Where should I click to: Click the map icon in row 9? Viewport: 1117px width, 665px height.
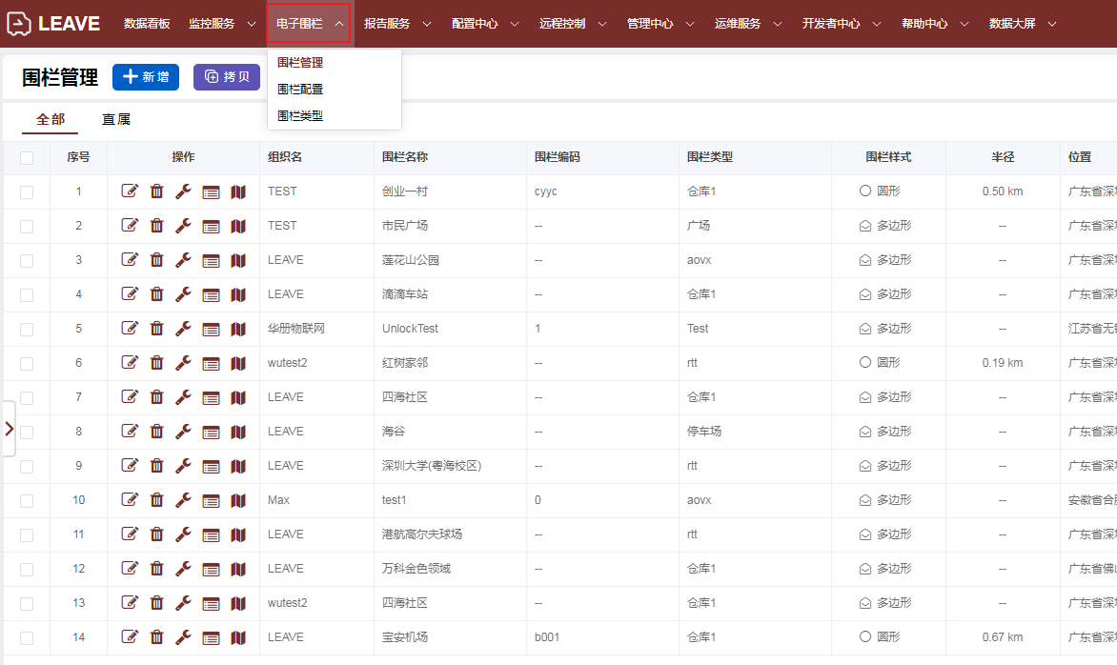coord(238,466)
